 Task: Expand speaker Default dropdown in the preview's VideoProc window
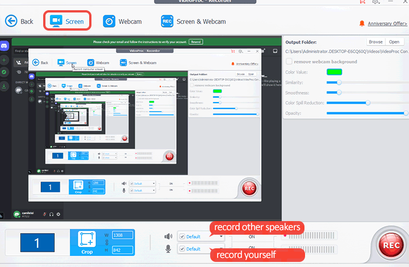click(153, 184)
